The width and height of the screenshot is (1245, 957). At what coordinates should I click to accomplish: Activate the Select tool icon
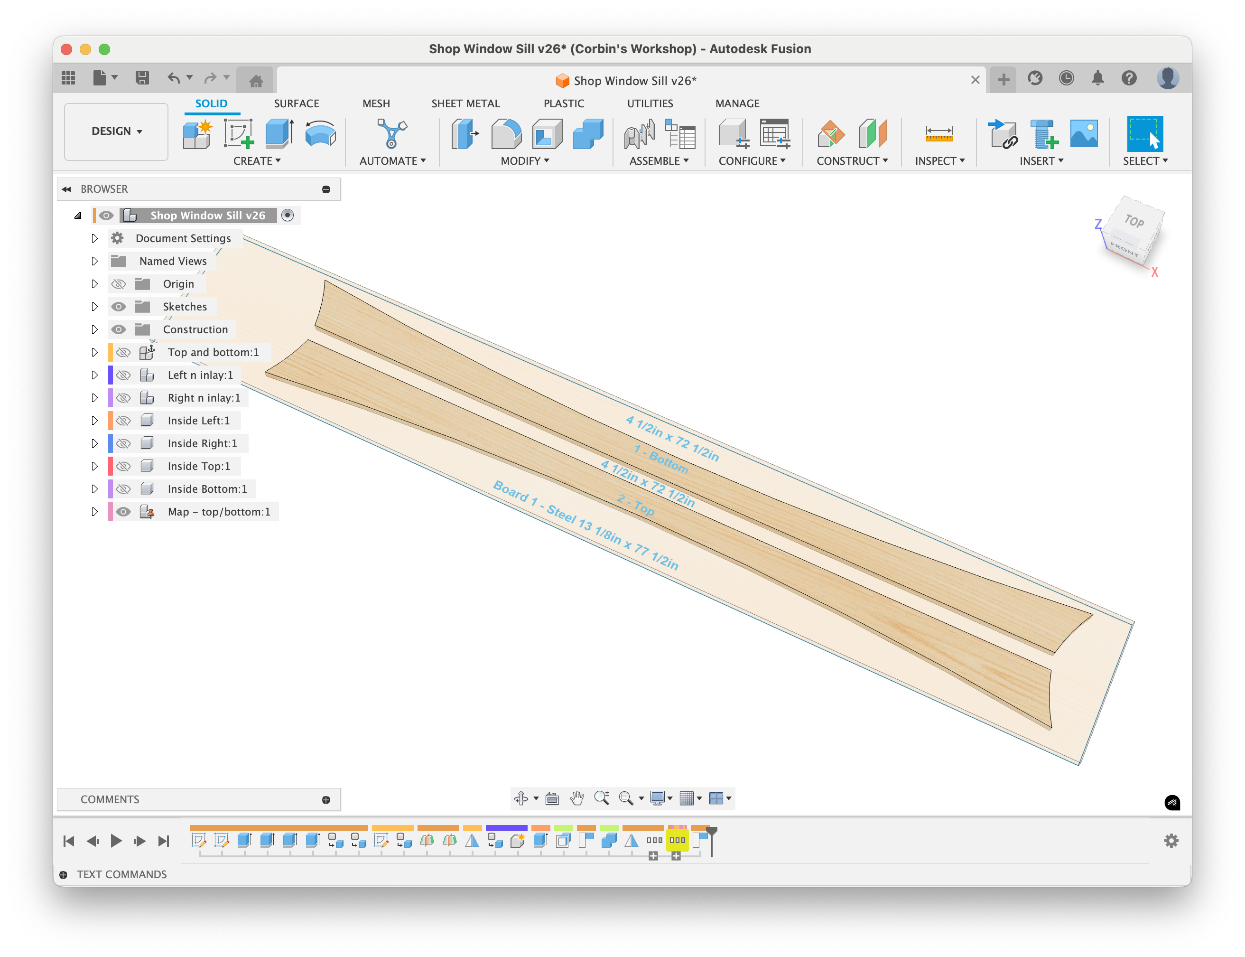(1144, 134)
